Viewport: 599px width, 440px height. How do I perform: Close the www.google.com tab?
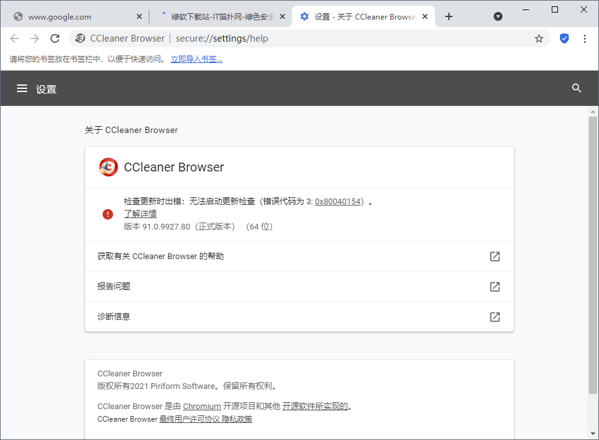139,16
